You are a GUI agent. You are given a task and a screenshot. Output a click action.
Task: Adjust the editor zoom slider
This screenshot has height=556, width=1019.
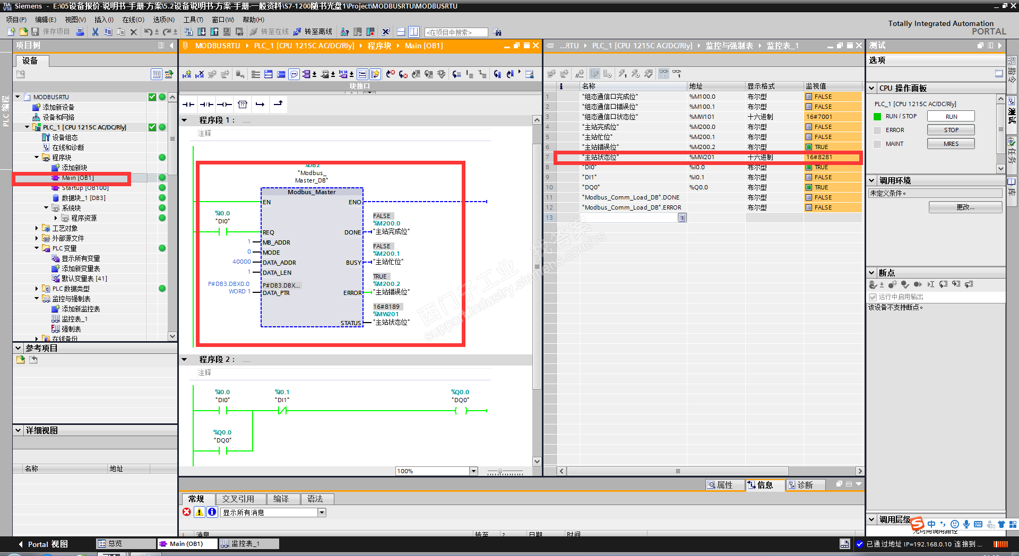(x=500, y=471)
